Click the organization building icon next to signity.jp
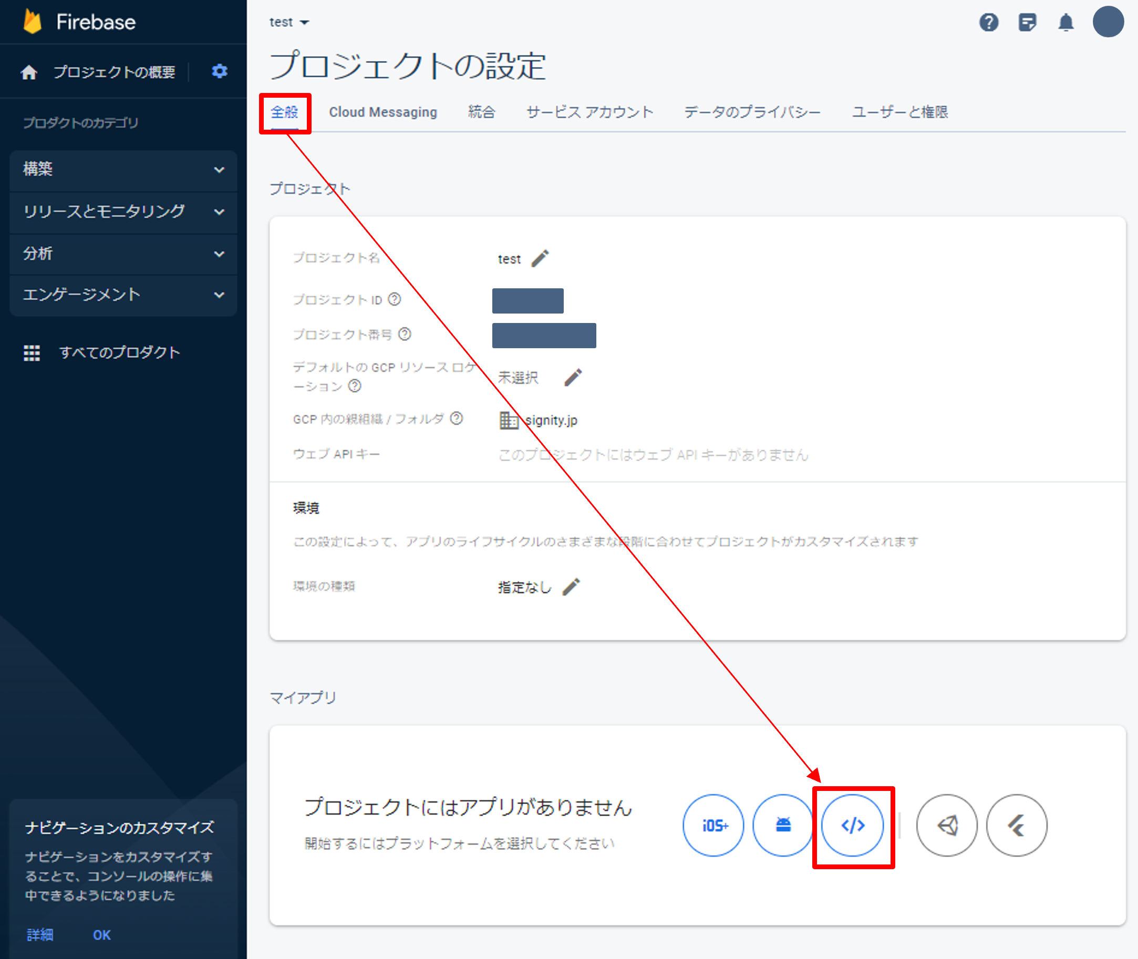This screenshot has width=1138, height=959. [509, 420]
